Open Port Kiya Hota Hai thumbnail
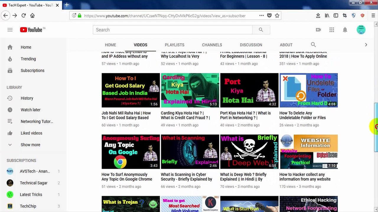This screenshot has width=378, height=212. (249, 90)
